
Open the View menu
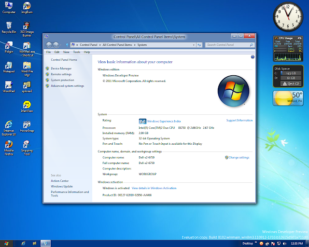point(66,52)
